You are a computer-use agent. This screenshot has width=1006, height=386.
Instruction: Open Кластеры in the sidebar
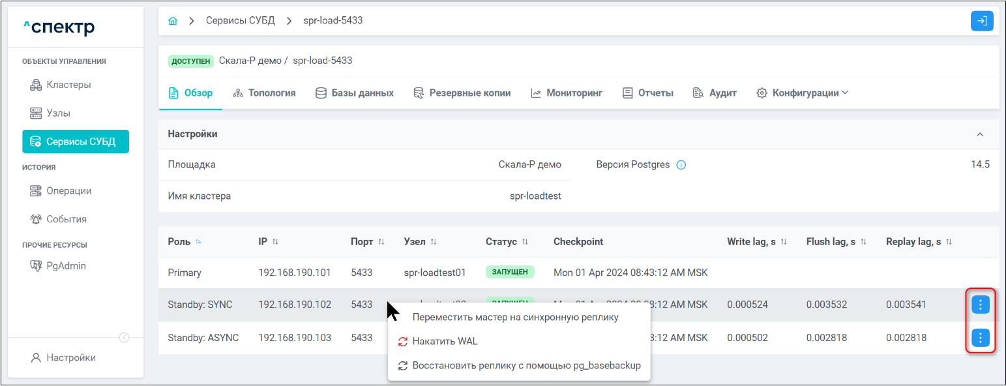pos(68,85)
